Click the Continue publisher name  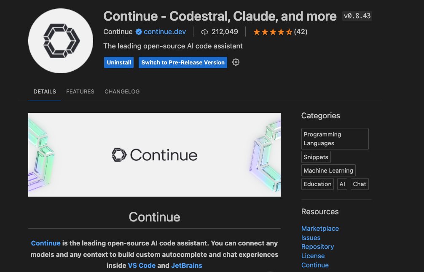[118, 32]
